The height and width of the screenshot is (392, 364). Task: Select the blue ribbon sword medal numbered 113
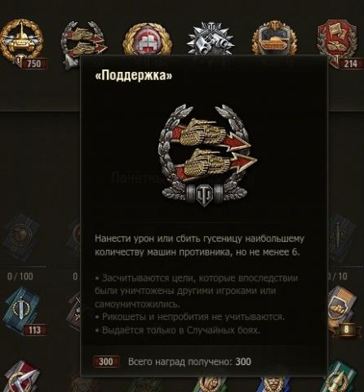click(21, 309)
